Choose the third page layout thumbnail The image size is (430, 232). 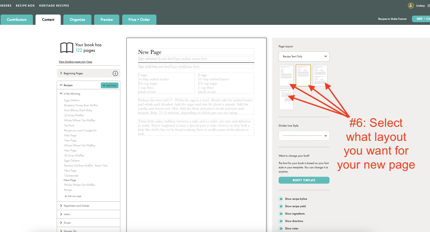(x=320, y=76)
